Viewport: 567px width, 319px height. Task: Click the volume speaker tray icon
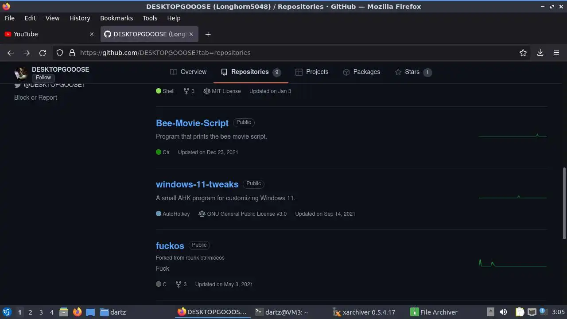click(x=503, y=312)
